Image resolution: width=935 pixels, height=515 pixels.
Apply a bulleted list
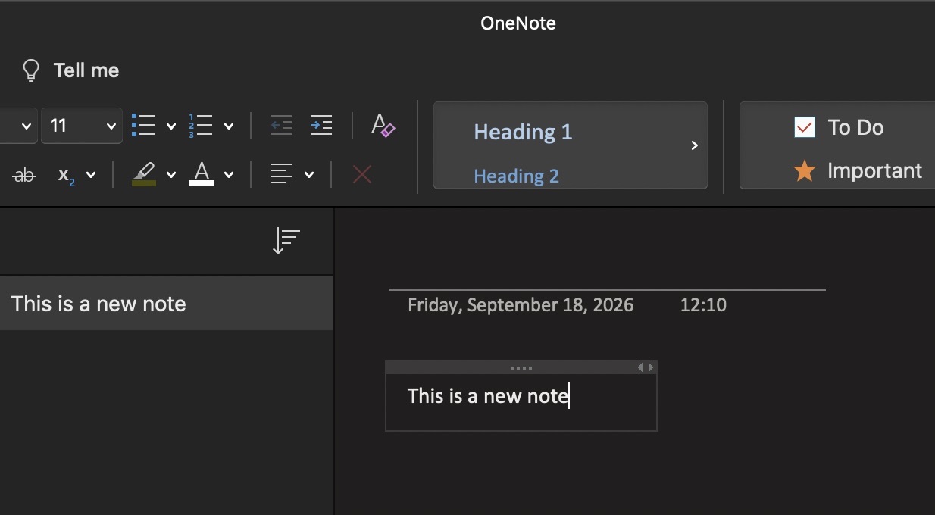143,126
